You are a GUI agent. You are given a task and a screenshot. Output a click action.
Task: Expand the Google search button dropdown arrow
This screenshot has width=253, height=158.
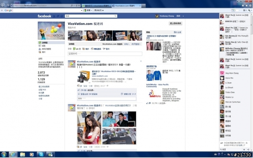pyautogui.click(x=91, y=10)
